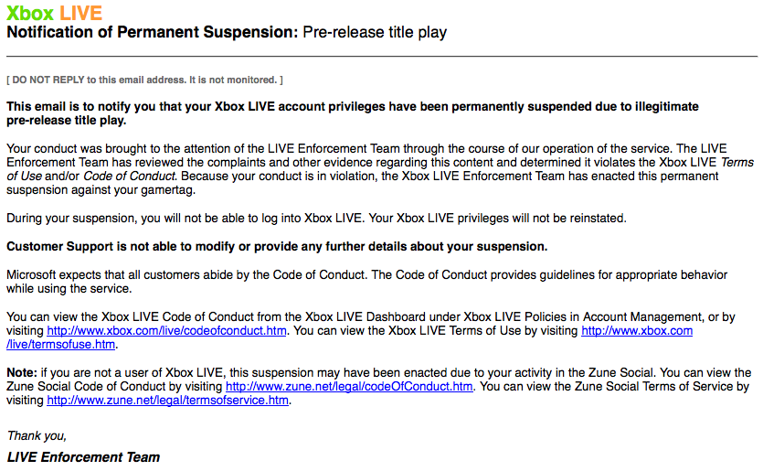The image size is (763, 471).
Task: Click the bold Customer Support statement
Action: [x=277, y=247]
